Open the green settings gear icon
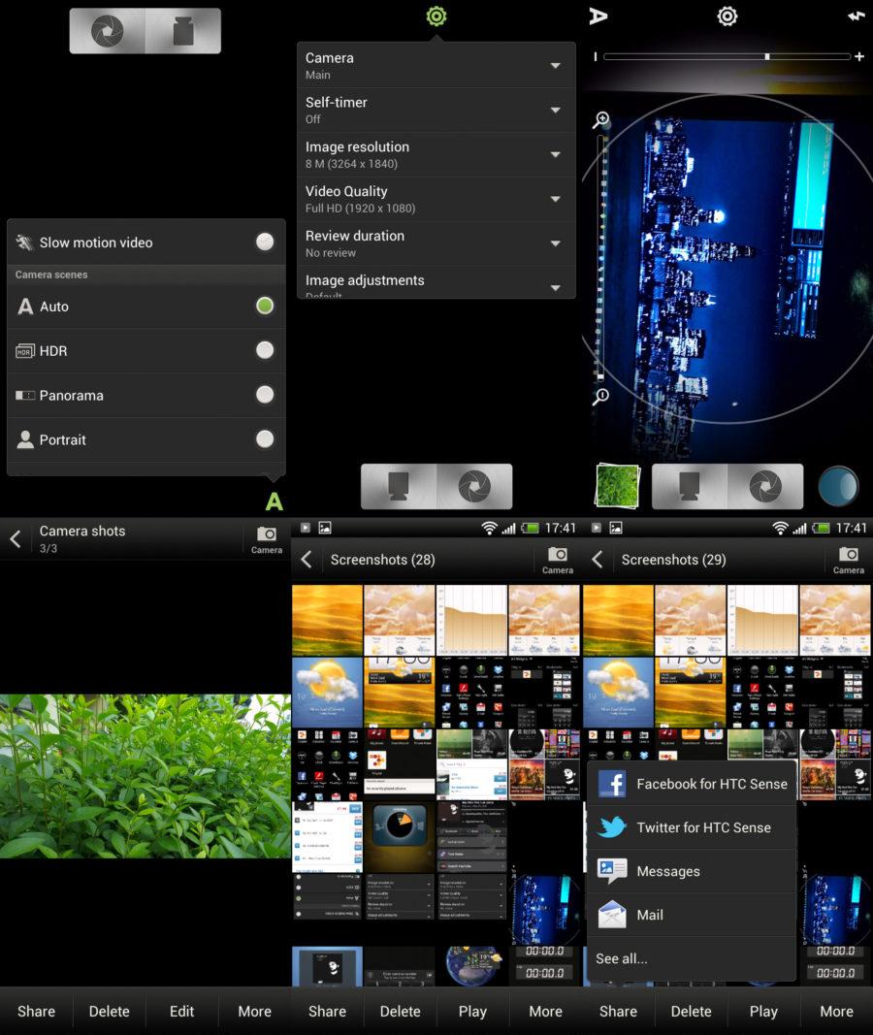873x1035 pixels. 436,16
